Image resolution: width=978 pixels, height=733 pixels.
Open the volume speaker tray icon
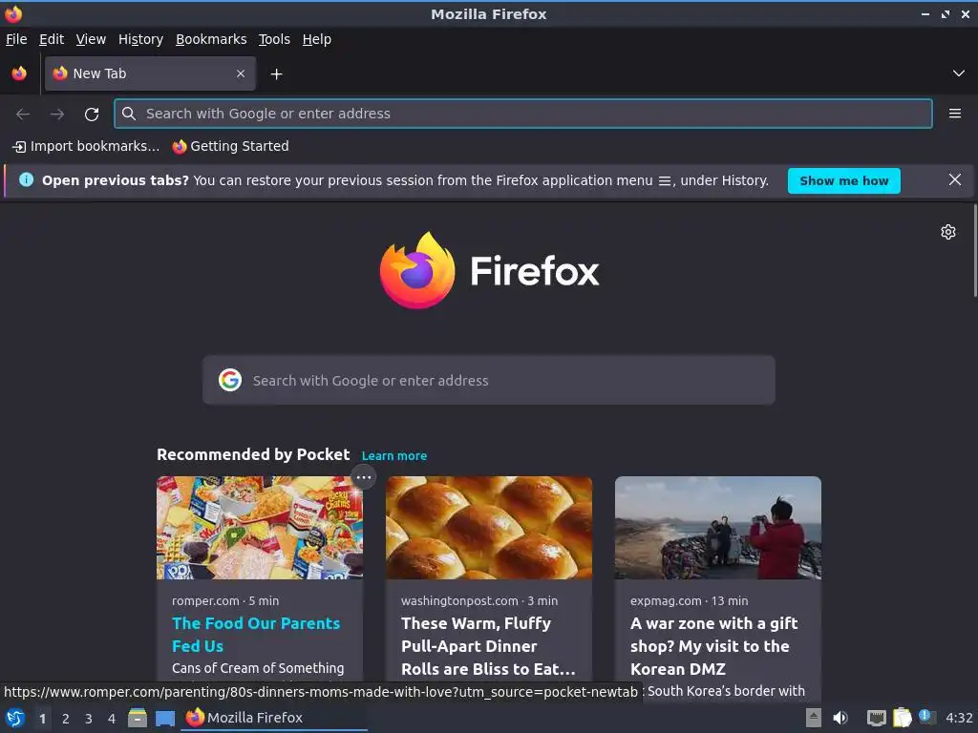tap(840, 718)
